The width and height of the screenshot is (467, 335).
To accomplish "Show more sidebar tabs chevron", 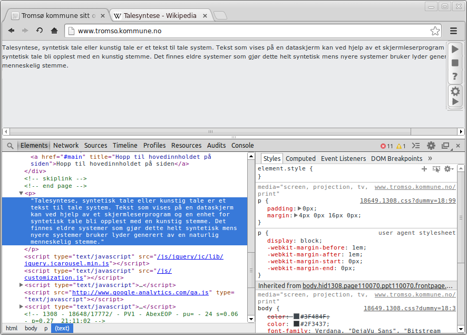I will click(430, 158).
